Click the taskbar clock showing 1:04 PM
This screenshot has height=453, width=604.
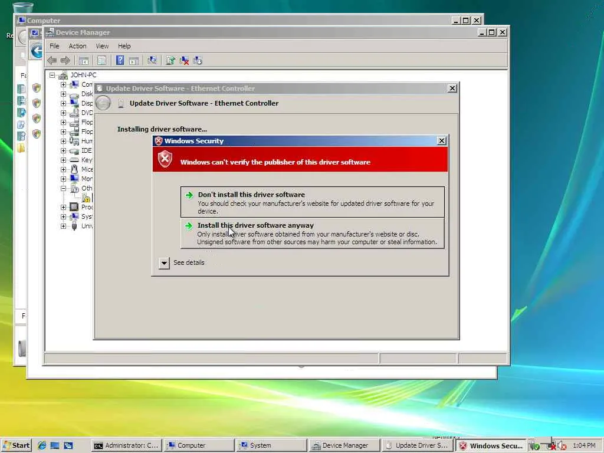pos(584,445)
